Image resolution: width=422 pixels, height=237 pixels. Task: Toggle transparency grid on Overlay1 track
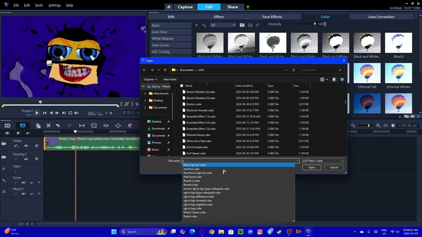37,159
